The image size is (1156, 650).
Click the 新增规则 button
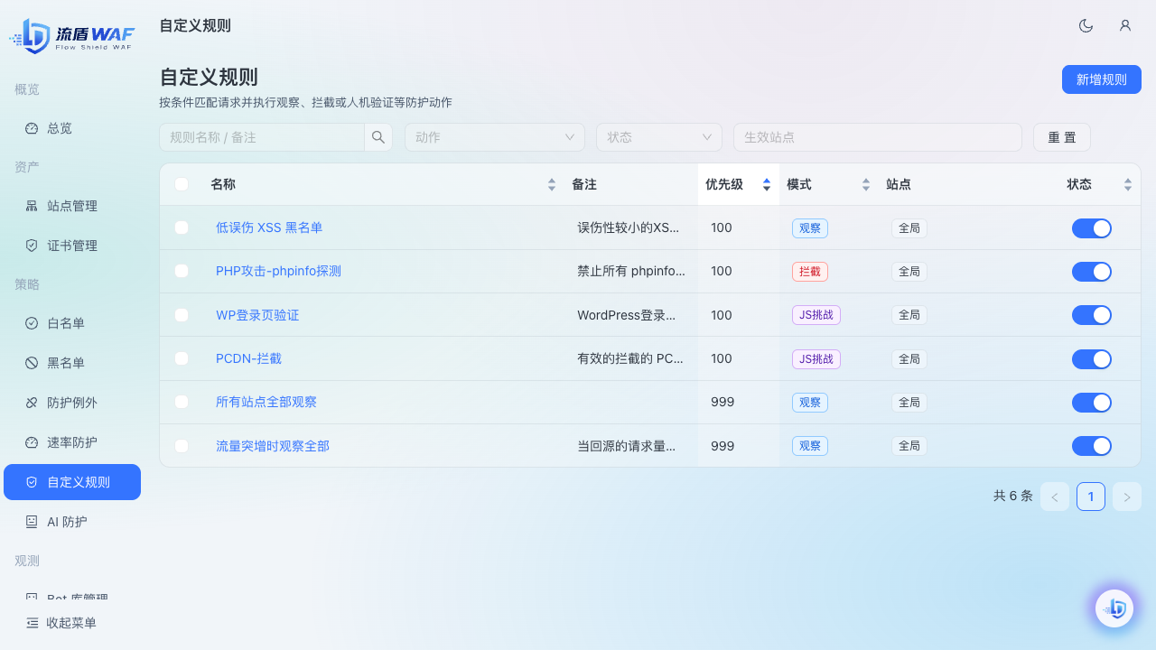(x=1102, y=79)
